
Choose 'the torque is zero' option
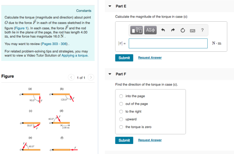(121, 127)
